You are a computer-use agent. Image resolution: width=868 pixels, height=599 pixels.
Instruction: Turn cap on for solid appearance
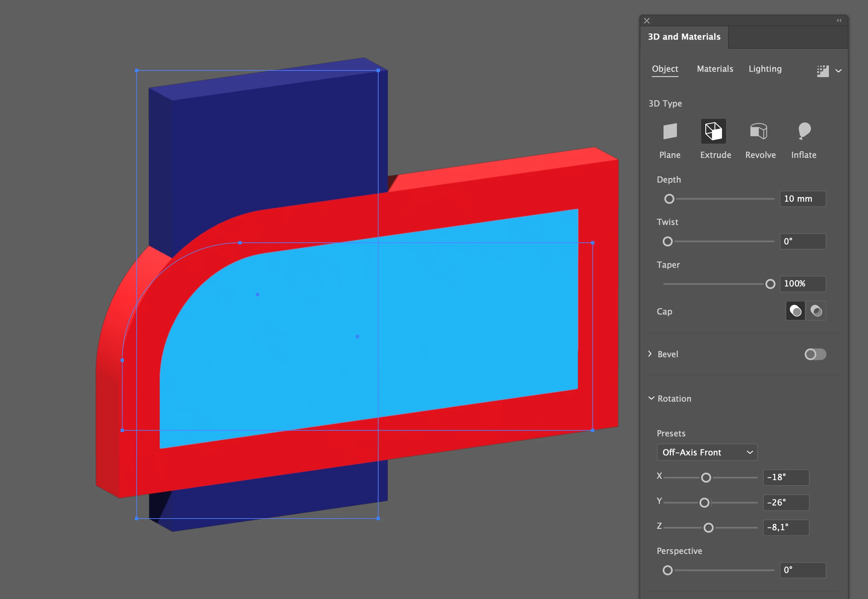pyautogui.click(x=795, y=311)
